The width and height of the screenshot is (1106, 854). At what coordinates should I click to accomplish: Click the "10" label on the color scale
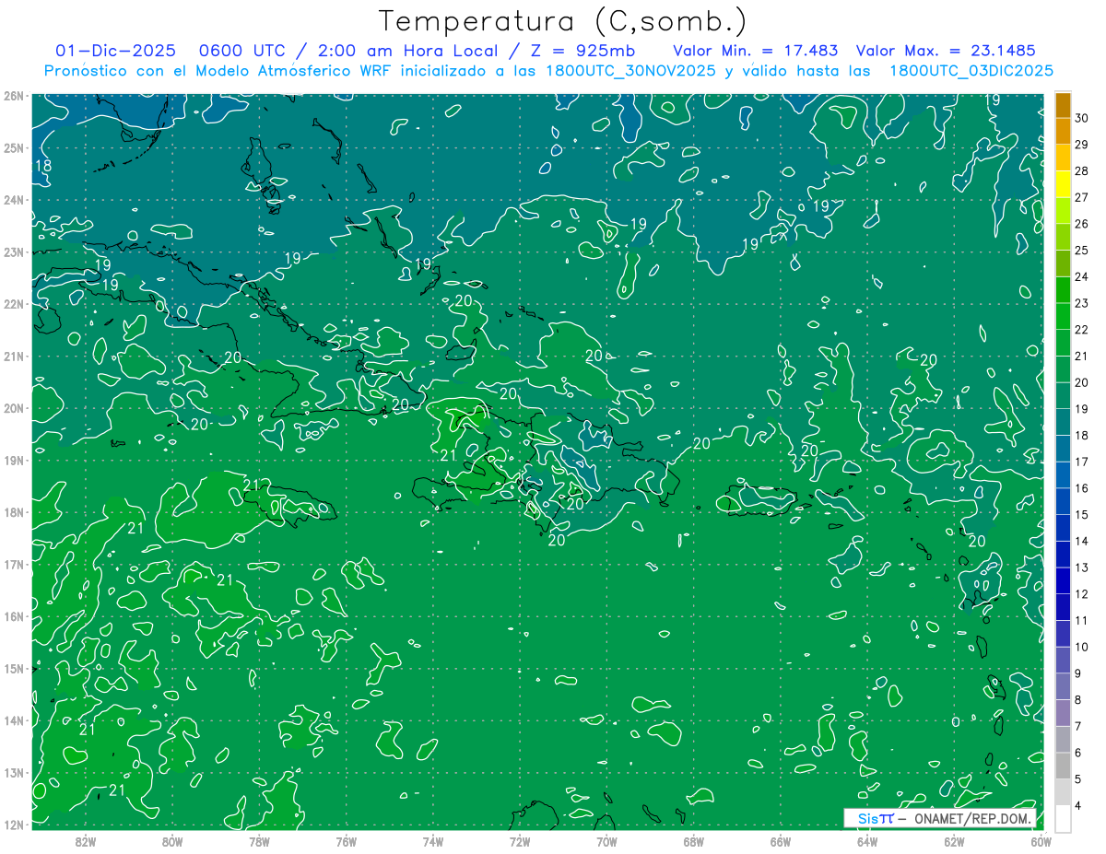click(x=1082, y=646)
